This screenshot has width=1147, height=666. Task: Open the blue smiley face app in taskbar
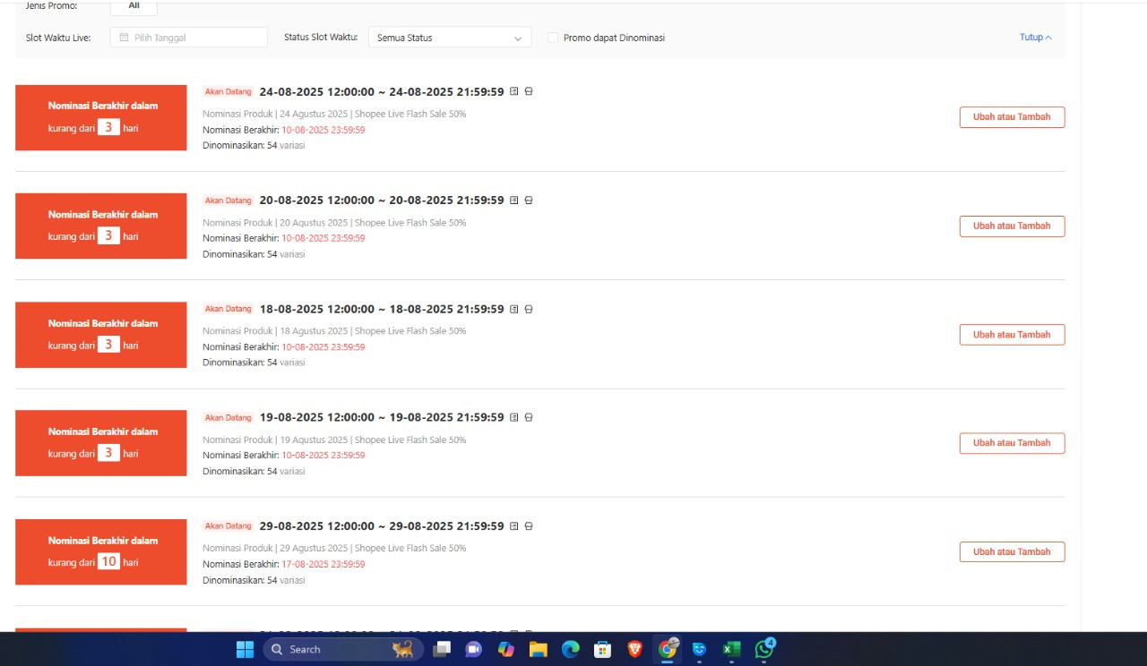[700, 649]
